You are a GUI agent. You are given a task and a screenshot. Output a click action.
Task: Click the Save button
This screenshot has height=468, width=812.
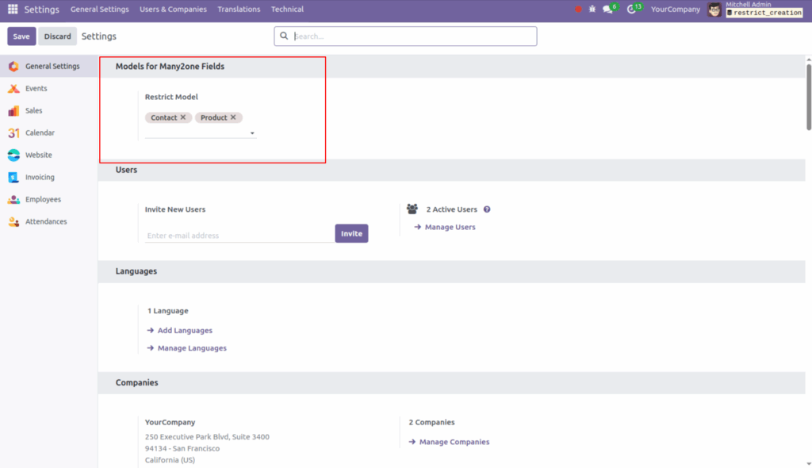pos(21,36)
